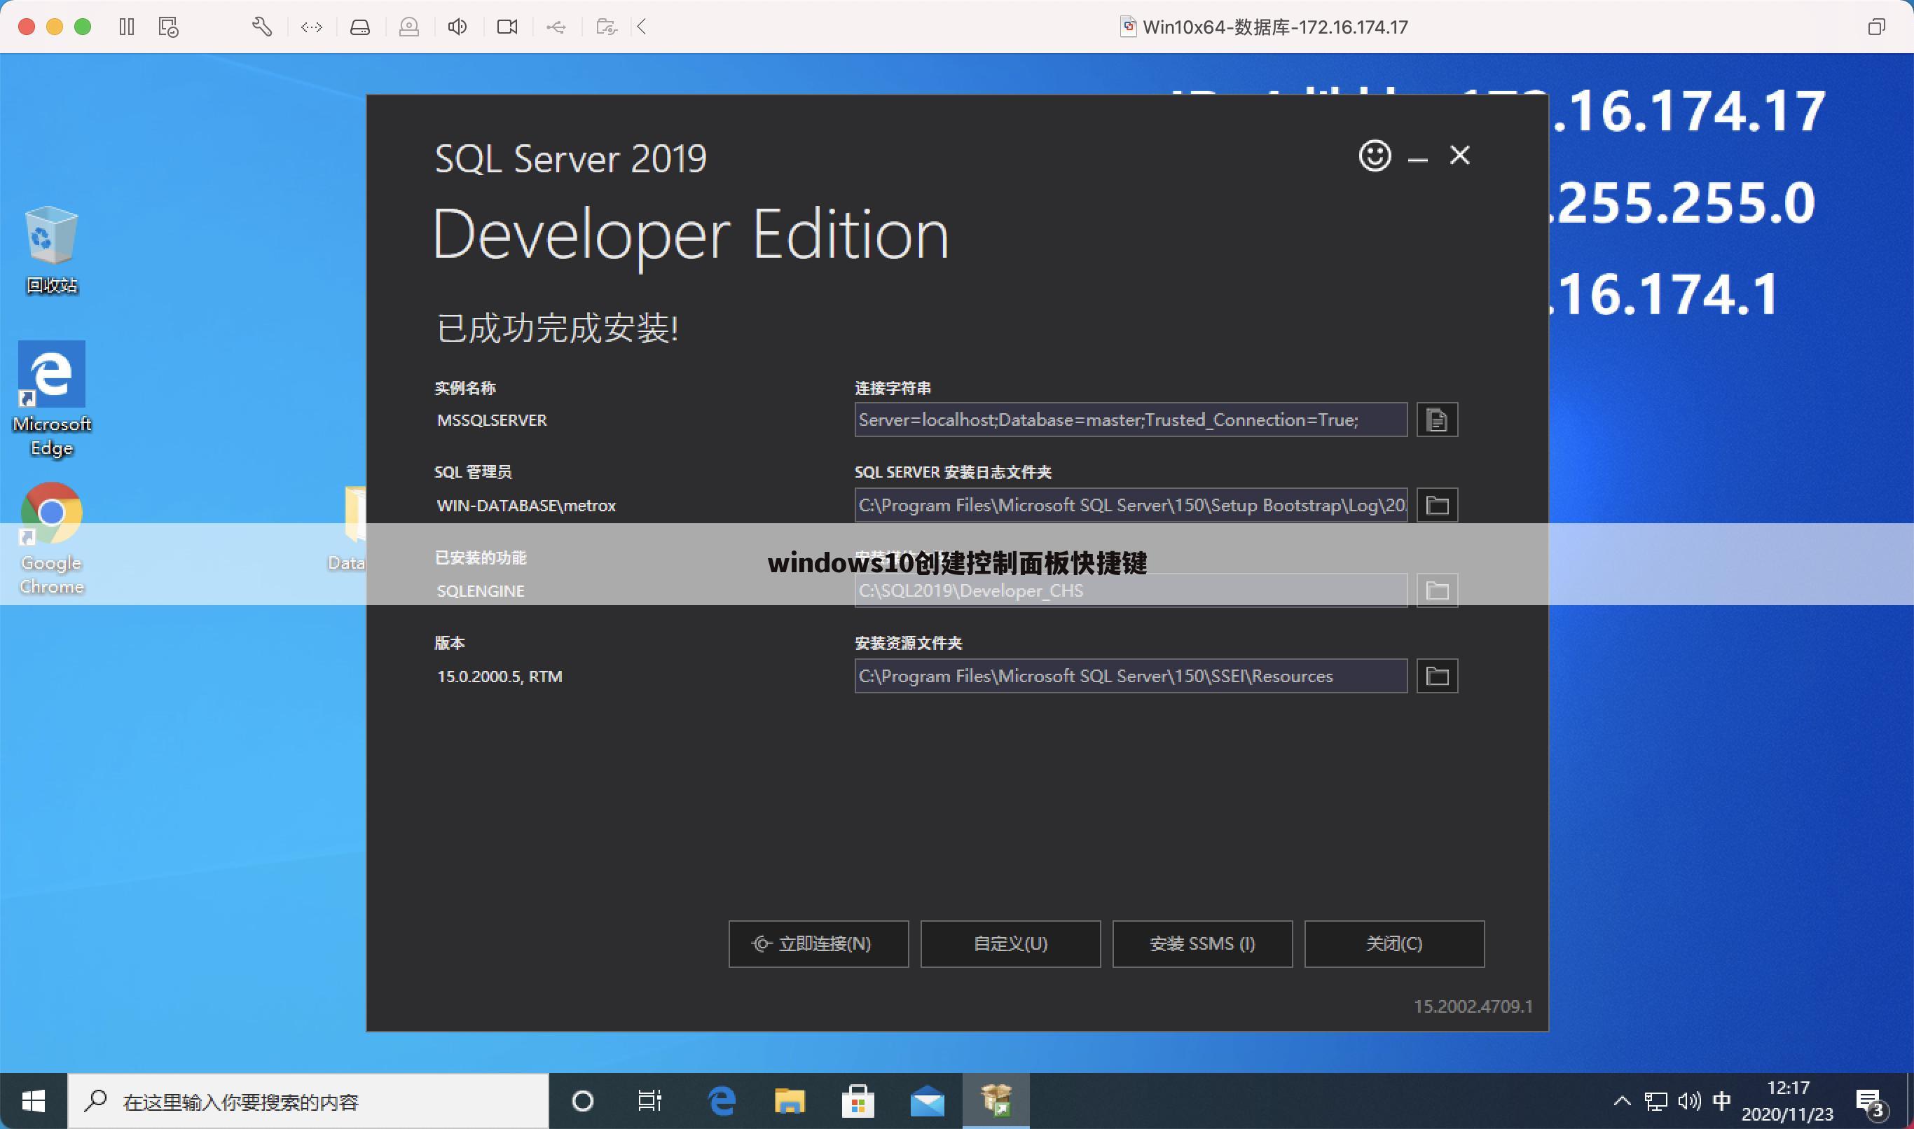
Task: Open Task View on the taskbar
Action: [650, 1101]
